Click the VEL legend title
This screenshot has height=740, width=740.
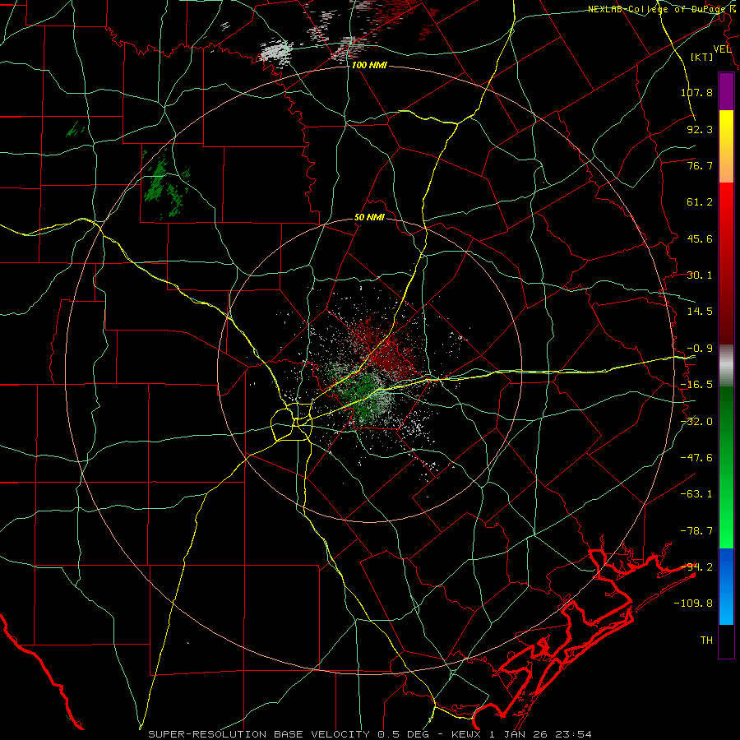(x=722, y=49)
